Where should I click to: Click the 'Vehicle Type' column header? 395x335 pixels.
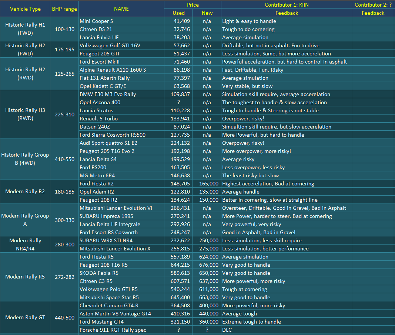[x=25, y=9]
